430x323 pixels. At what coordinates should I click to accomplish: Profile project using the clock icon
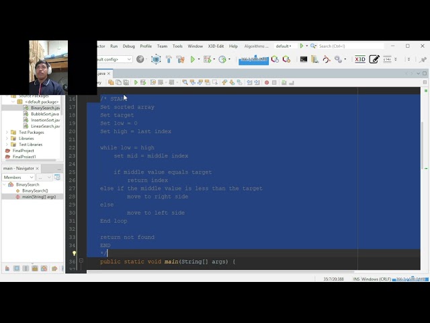coord(222,59)
